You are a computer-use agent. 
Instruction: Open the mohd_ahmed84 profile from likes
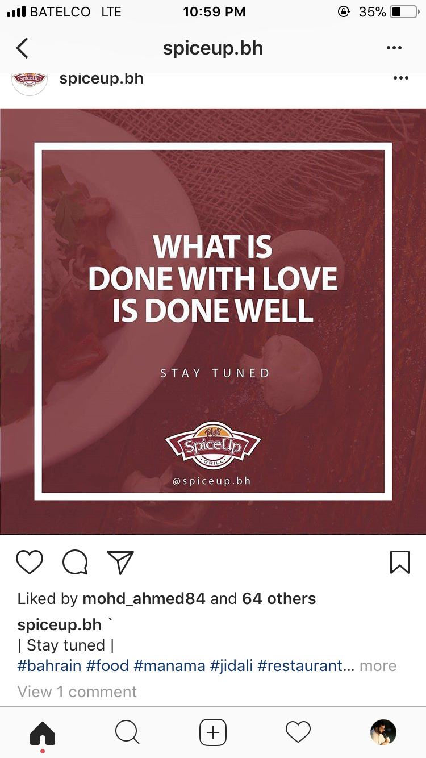[x=144, y=598]
